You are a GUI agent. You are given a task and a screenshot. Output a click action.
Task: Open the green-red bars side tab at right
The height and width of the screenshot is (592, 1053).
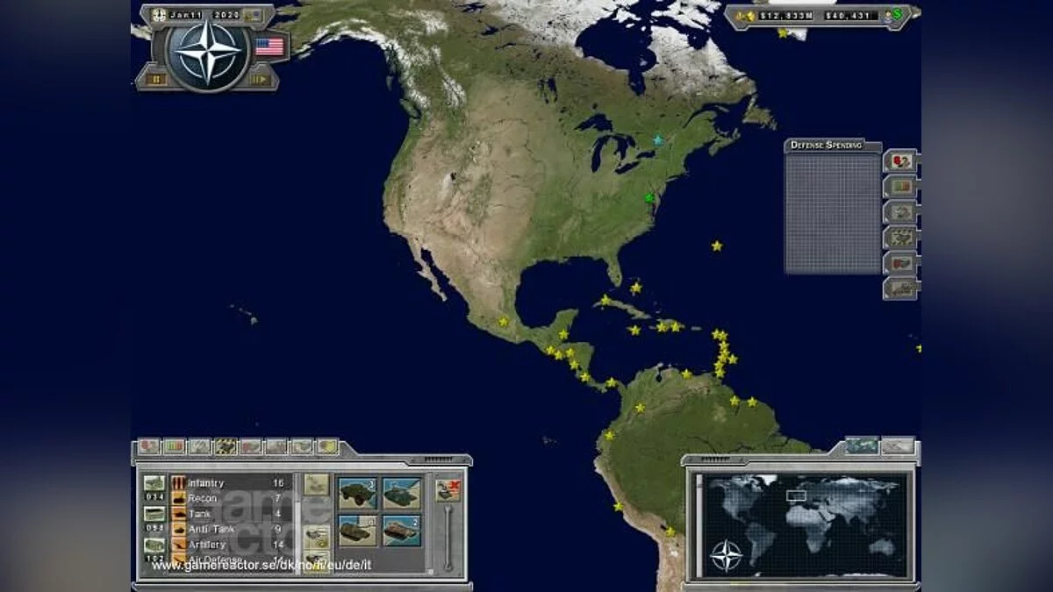point(900,186)
